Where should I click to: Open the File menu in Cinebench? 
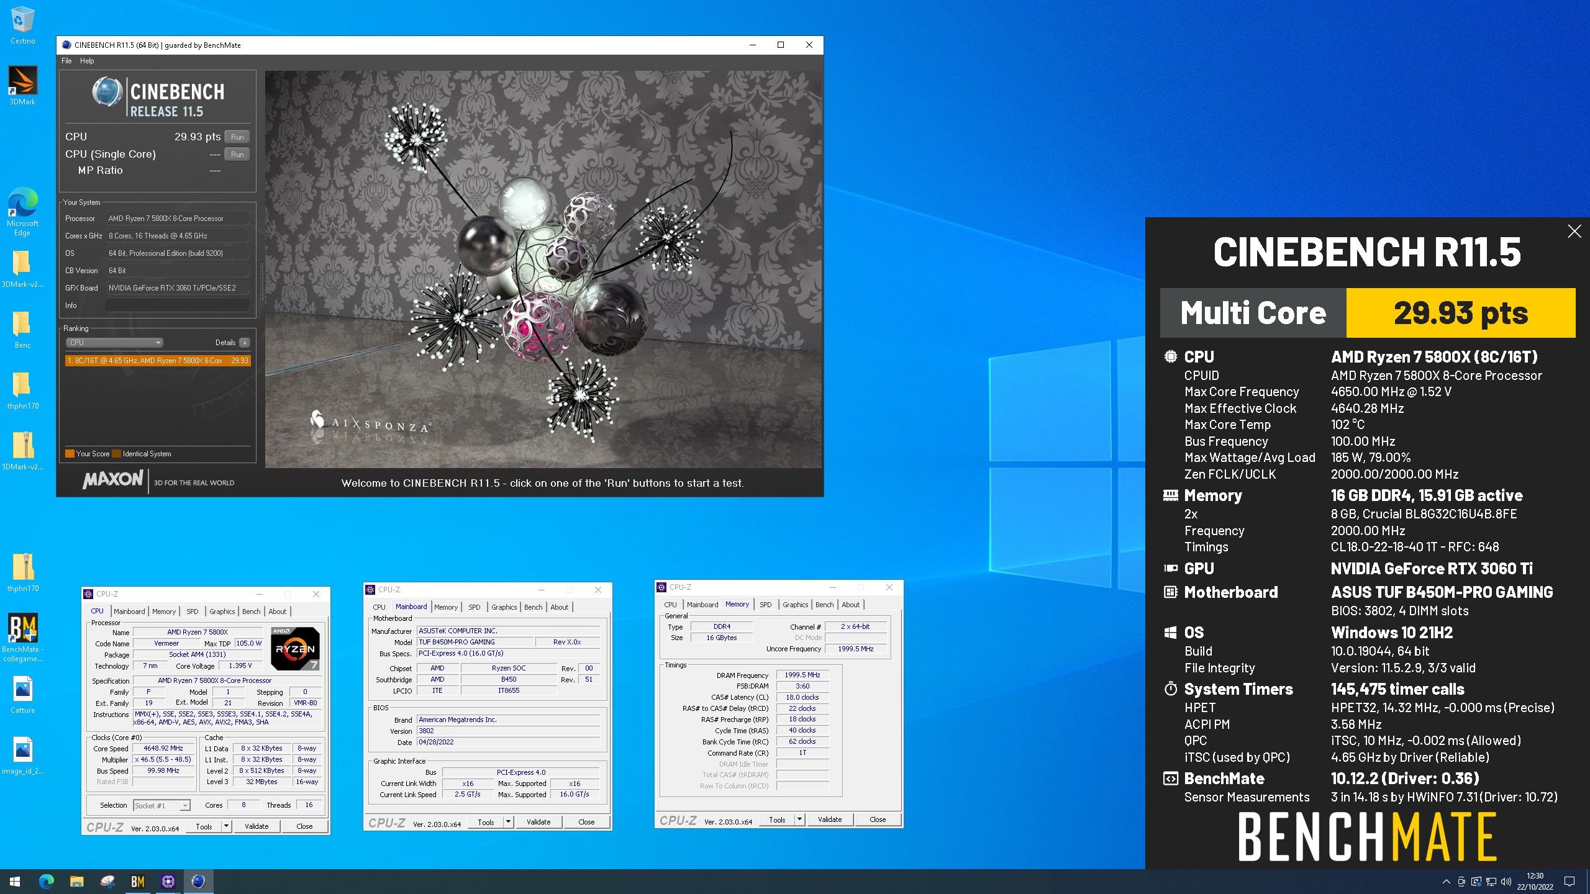pyautogui.click(x=66, y=61)
